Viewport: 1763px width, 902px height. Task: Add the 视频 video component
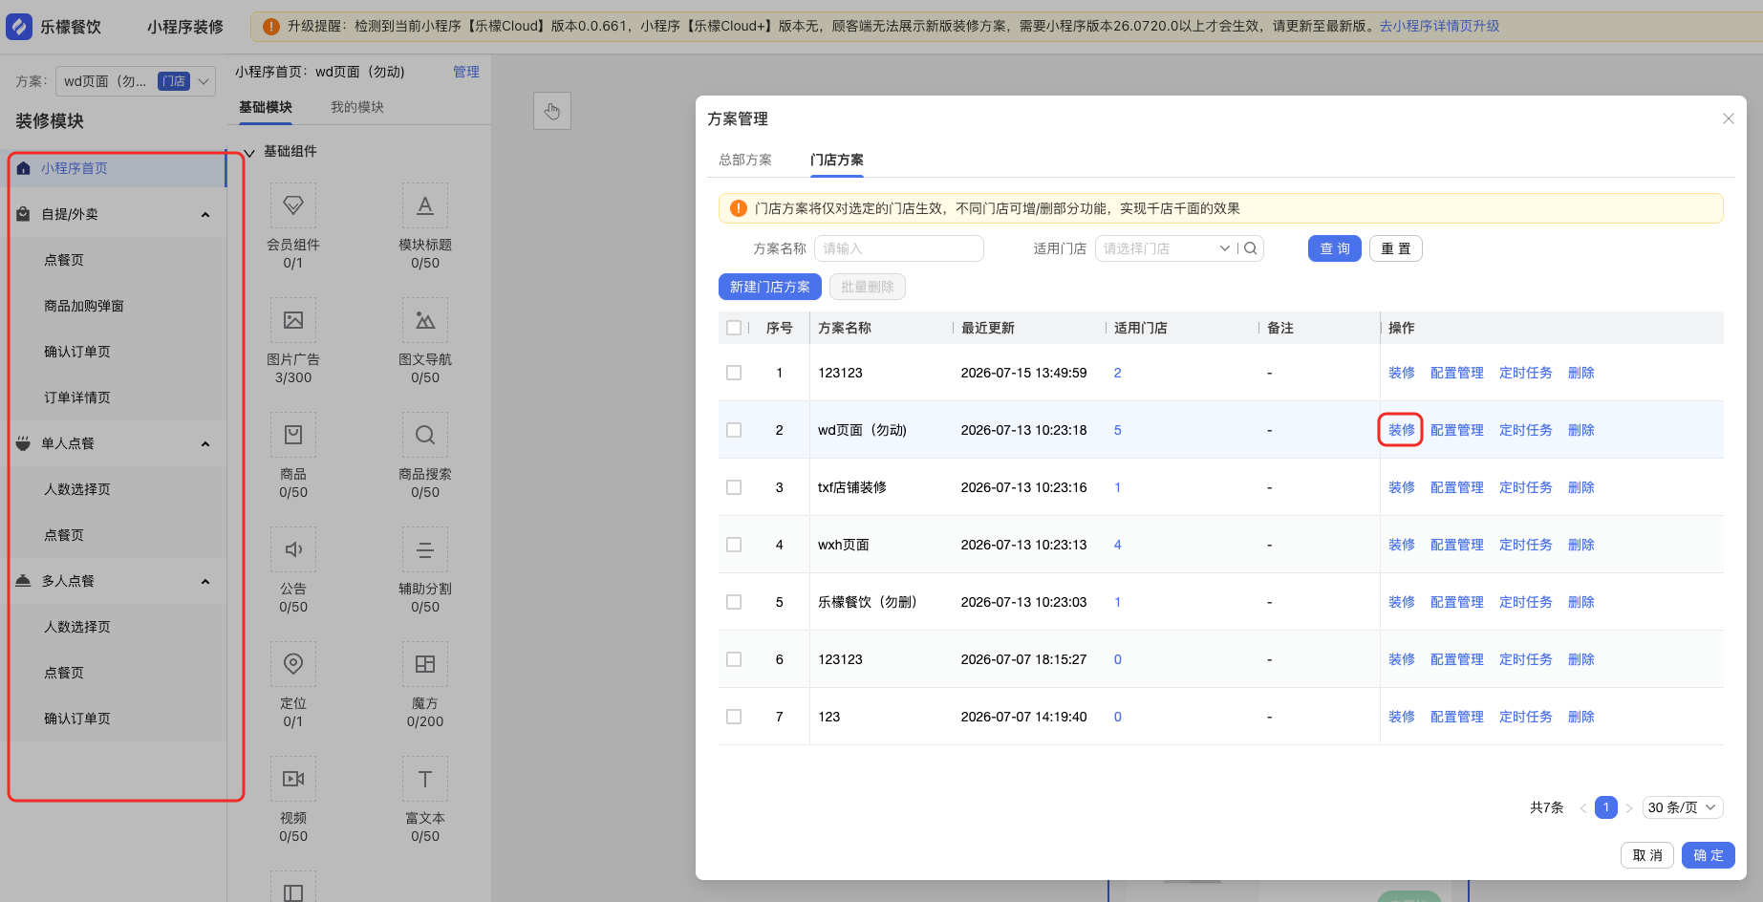pos(293,779)
